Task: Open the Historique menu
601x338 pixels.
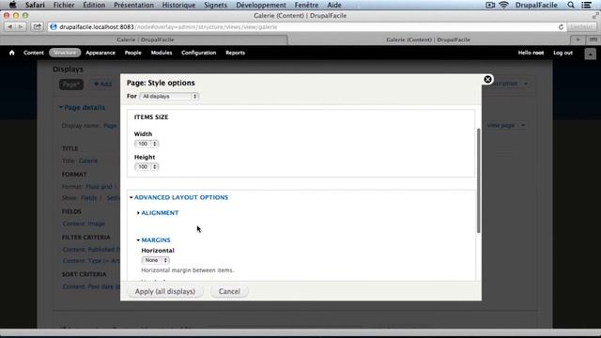Action: (178, 5)
